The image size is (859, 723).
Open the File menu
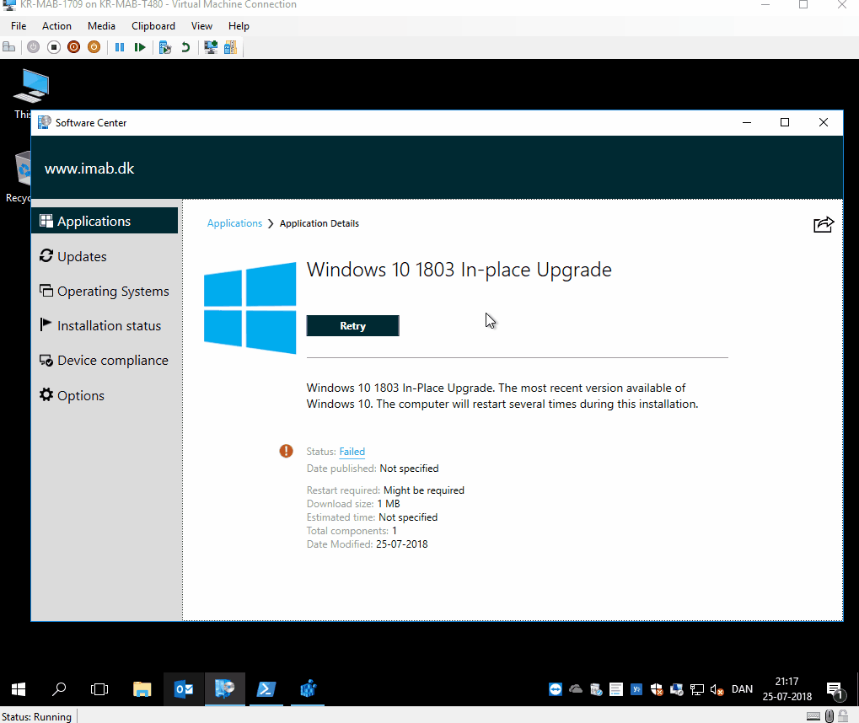pos(19,26)
